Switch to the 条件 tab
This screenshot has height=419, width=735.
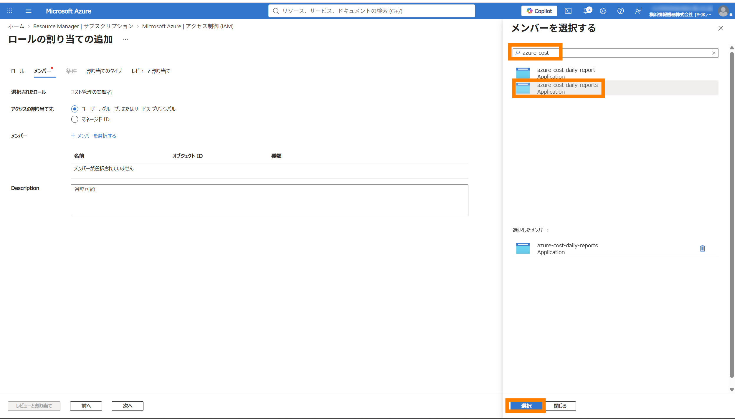[71, 71]
